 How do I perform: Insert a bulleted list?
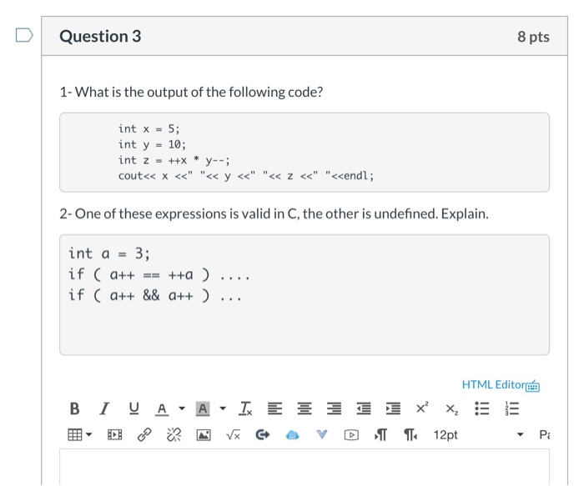(481, 408)
